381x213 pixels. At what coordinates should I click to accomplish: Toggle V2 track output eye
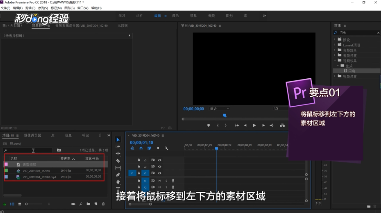coord(159,167)
